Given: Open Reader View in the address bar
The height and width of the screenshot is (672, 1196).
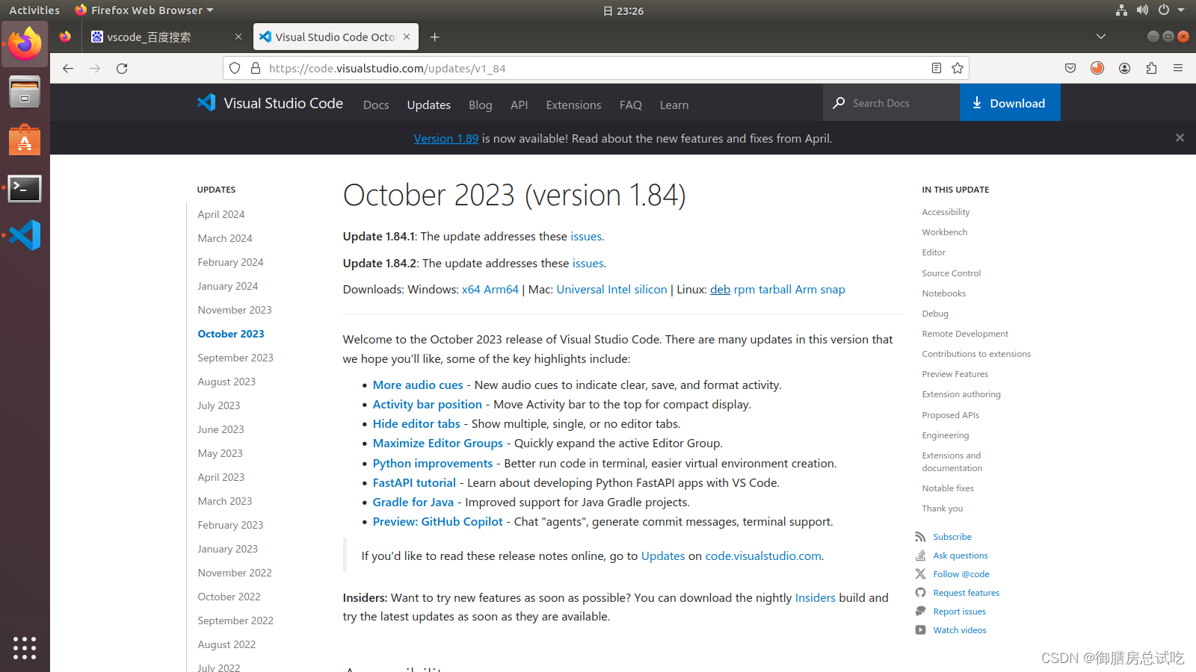Looking at the screenshot, I should tap(936, 68).
